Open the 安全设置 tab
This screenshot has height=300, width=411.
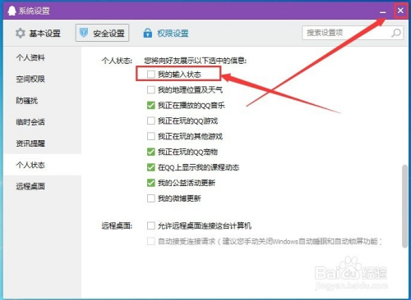tap(102, 33)
